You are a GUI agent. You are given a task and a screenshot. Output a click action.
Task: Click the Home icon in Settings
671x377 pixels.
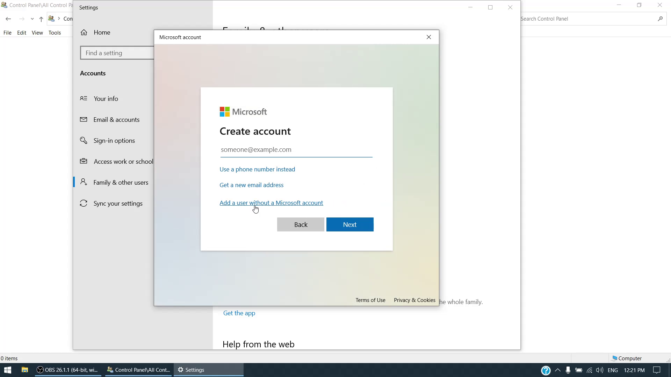point(84,32)
